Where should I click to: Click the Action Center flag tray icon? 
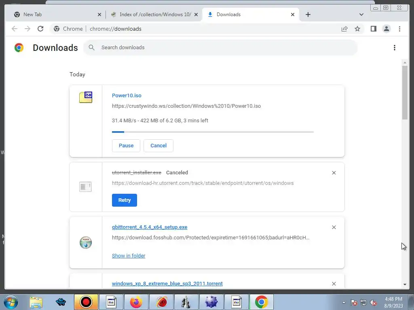[x=354, y=302]
